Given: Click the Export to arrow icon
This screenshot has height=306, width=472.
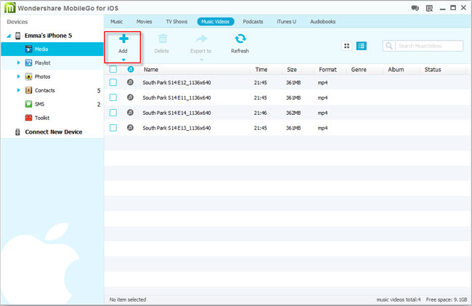Looking at the screenshot, I should 201,39.
